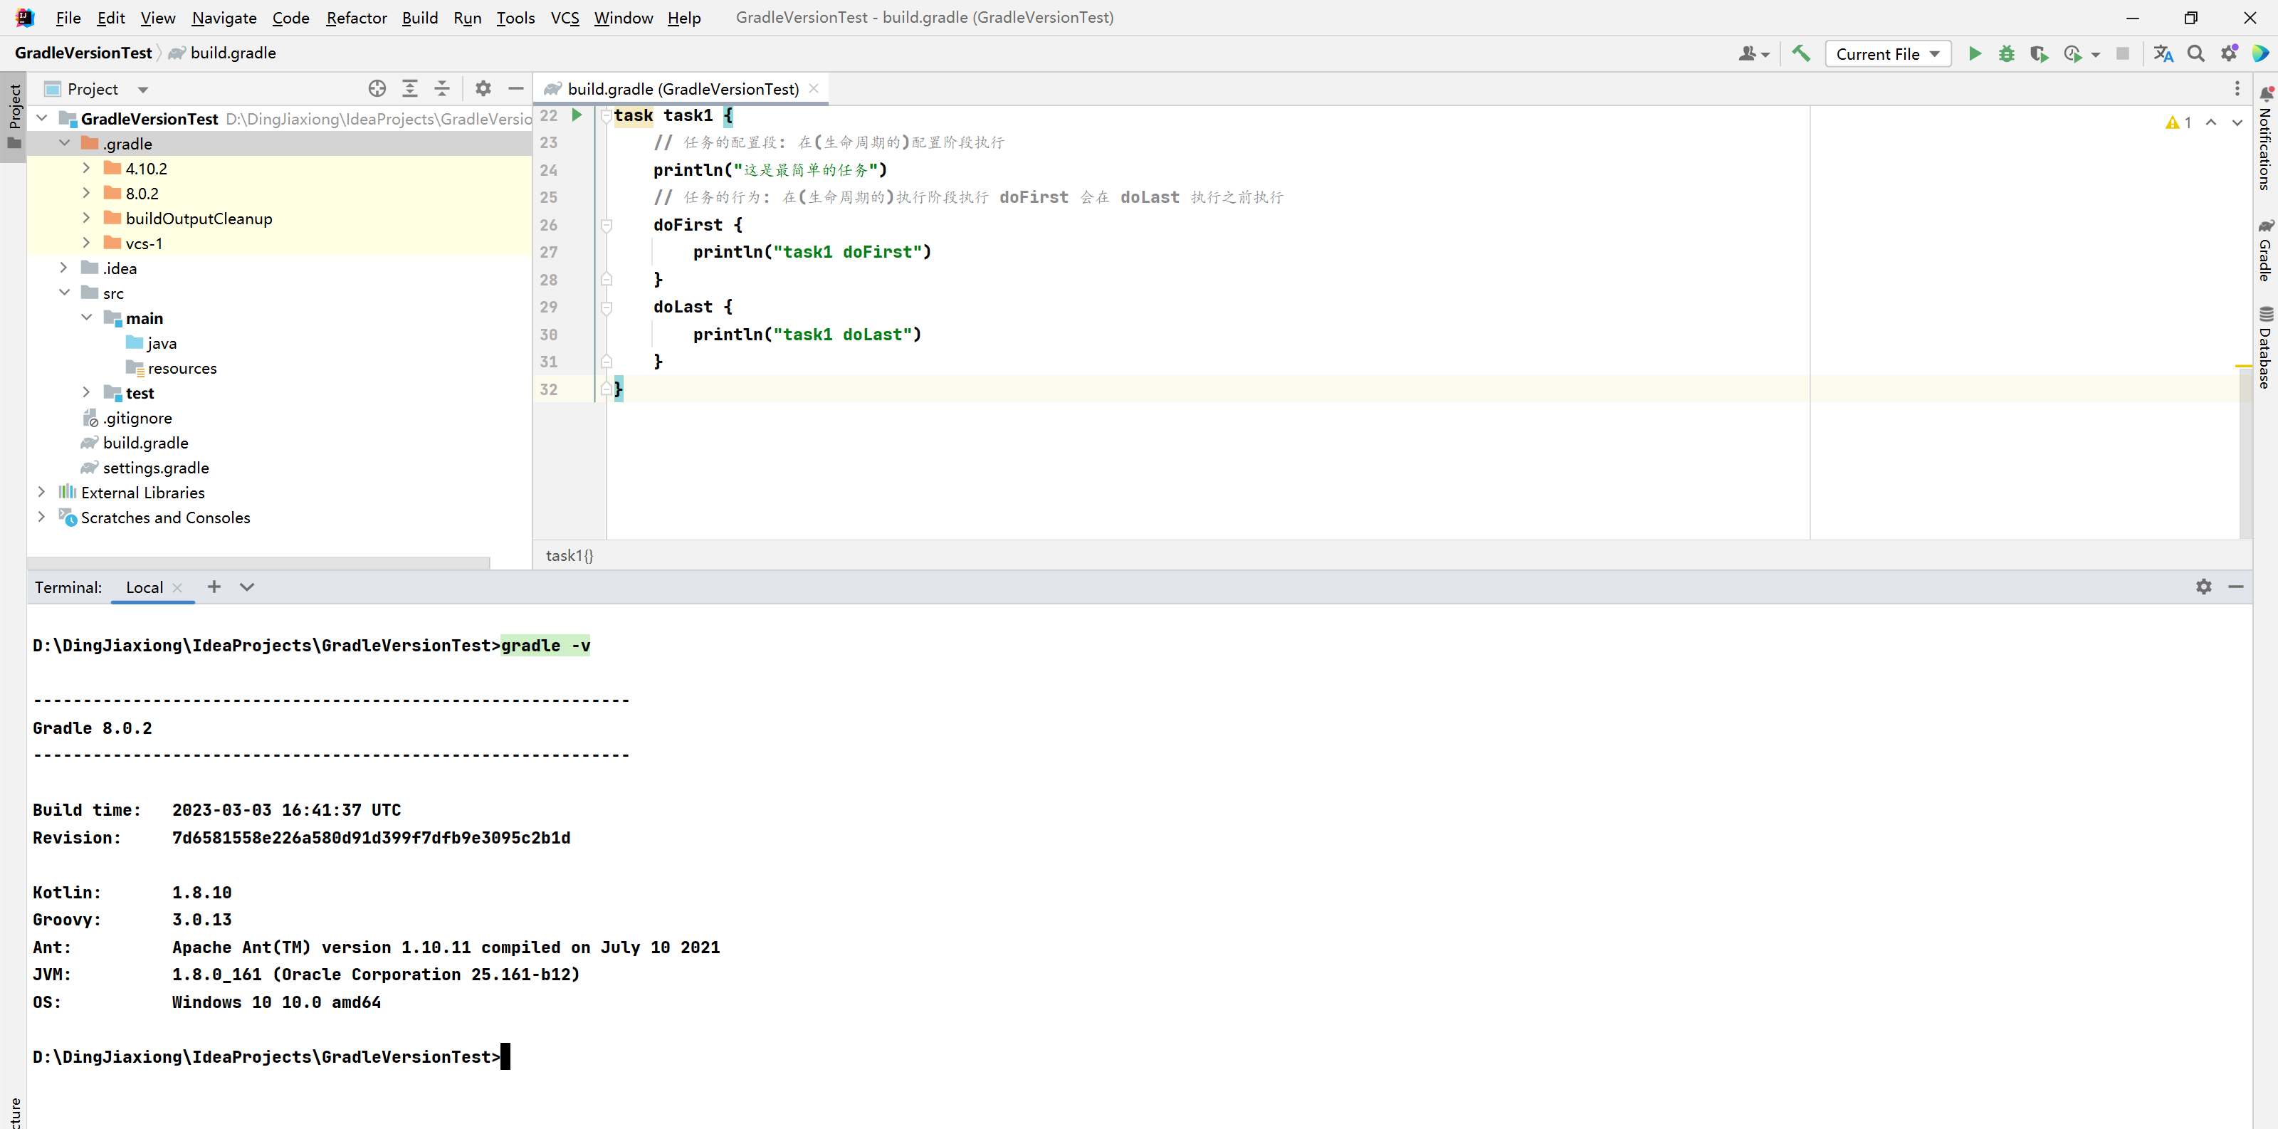Select settings.gradle in project tree
The height and width of the screenshot is (1129, 2278).
pos(156,468)
